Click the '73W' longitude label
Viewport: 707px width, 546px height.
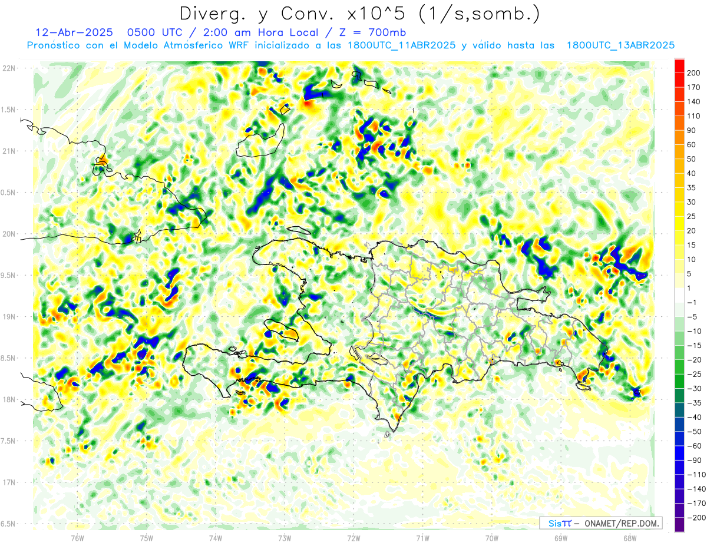[x=285, y=538]
